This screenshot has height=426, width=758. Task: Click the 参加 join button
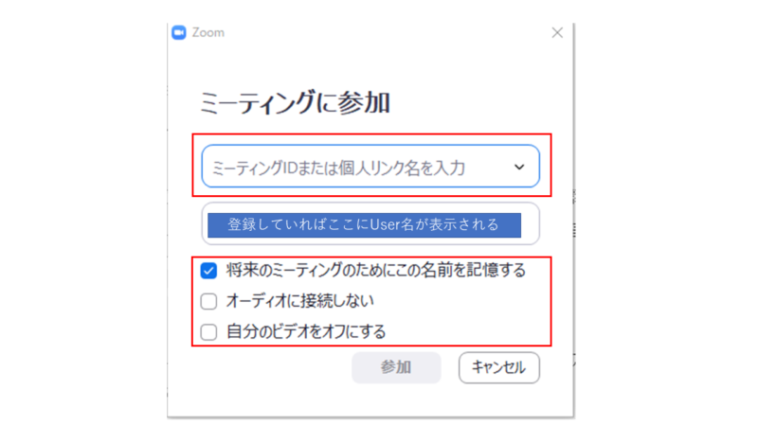pyautogui.click(x=396, y=367)
